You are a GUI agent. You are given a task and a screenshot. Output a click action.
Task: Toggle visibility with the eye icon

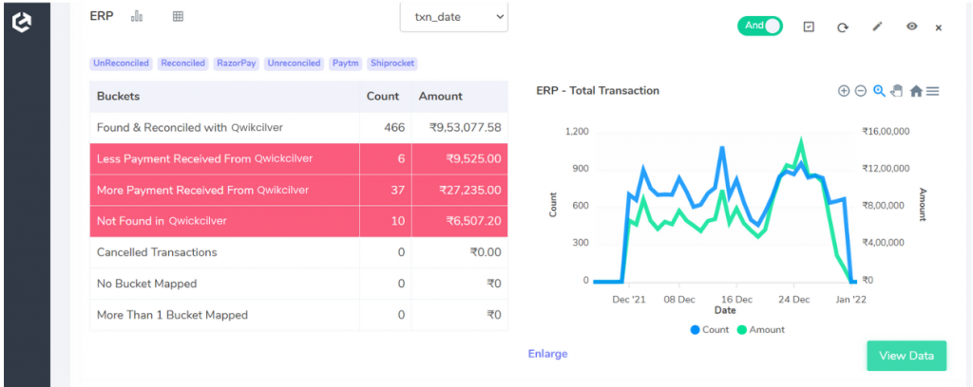(911, 27)
